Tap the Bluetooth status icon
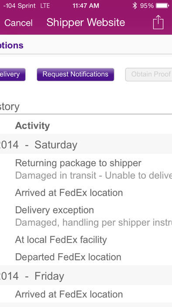Screen dimensions: 172x307 pyautogui.click(x=134, y=6)
